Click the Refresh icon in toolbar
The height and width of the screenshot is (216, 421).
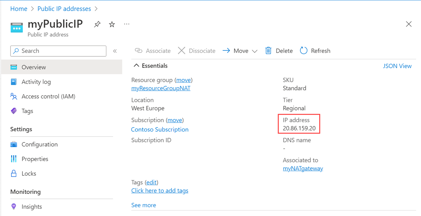point(304,51)
